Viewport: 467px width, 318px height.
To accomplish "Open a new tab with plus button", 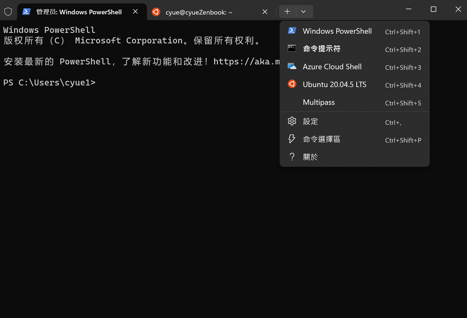I will pos(287,12).
